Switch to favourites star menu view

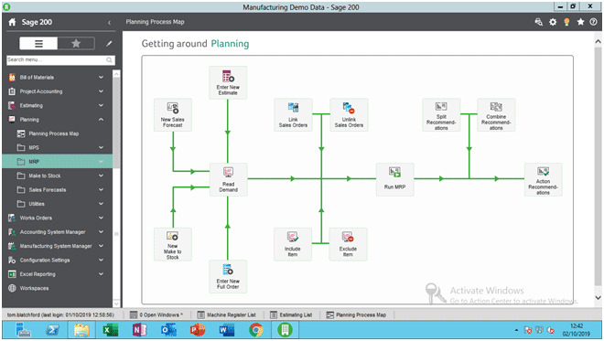76,44
